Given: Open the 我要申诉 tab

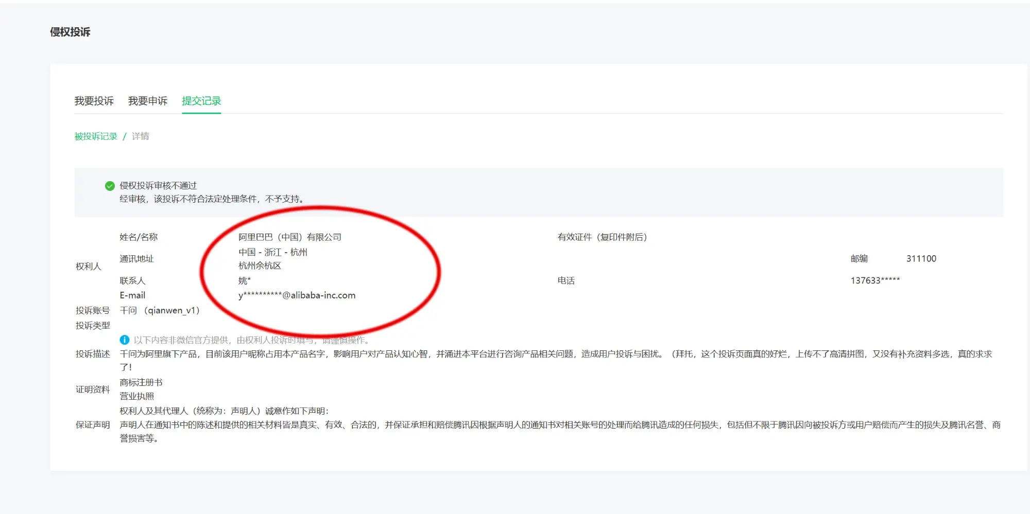Looking at the screenshot, I should (x=147, y=101).
